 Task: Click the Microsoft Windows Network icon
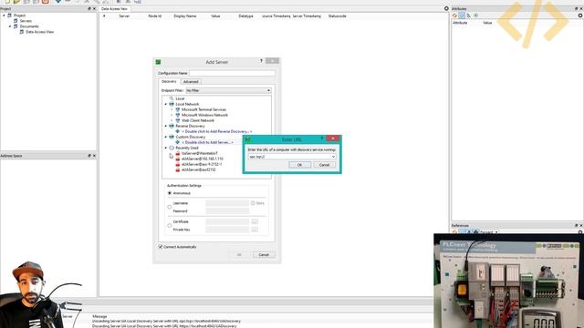(178, 116)
